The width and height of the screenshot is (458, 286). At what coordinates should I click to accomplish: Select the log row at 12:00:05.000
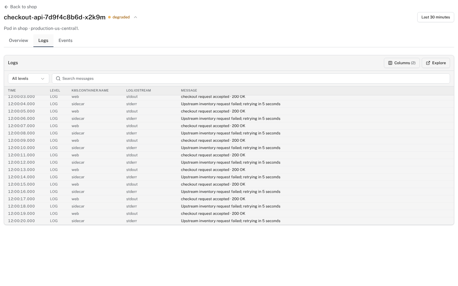[229, 111]
